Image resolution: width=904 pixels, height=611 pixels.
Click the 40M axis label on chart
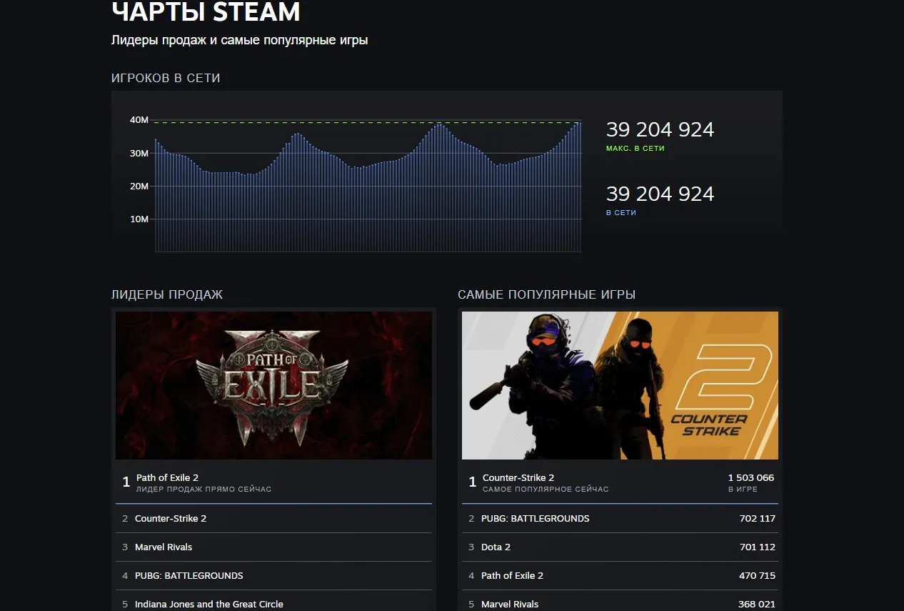139,120
